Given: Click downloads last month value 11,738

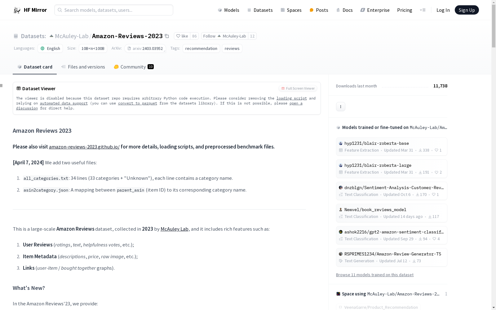Looking at the screenshot, I should [440, 86].
